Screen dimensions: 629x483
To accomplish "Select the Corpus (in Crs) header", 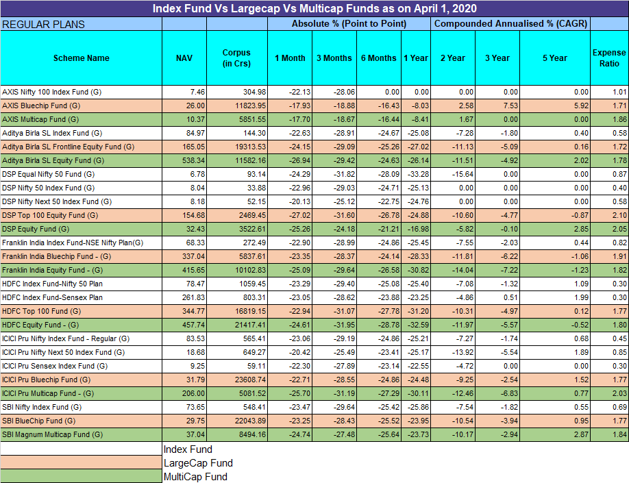I will (x=236, y=58).
